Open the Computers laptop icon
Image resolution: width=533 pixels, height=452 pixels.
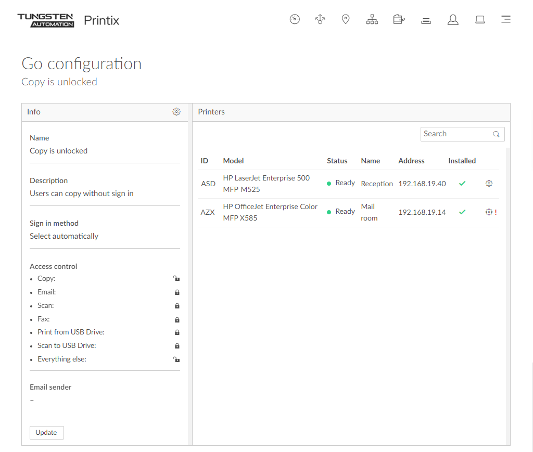(480, 20)
